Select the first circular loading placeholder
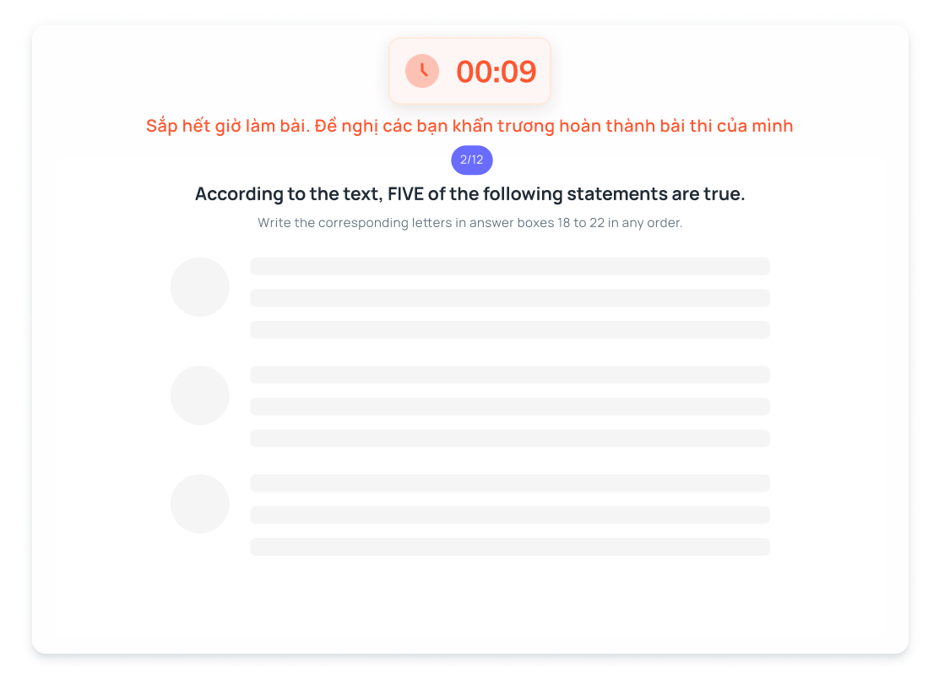 coord(200,287)
